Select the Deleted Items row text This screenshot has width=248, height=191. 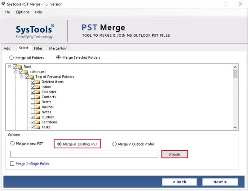pyautogui.click(x=52, y=82)
